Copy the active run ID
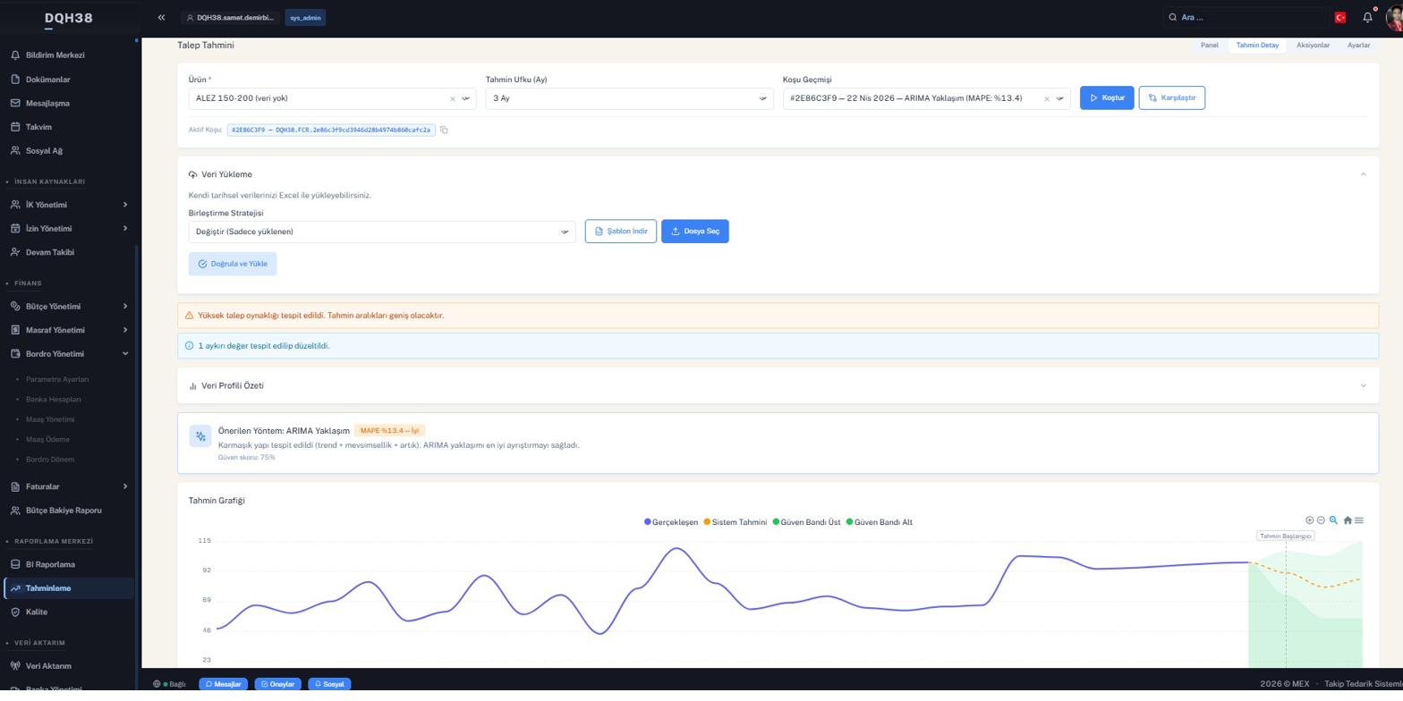The width and height of the screenshot is (1403, 701). click(444, 131)
